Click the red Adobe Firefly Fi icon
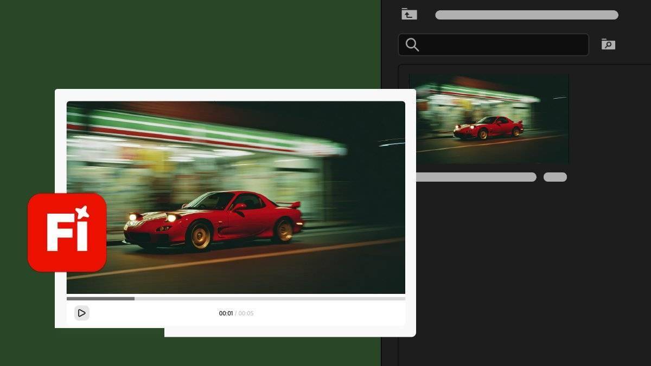 pyautogui.click(x=67, y=232)
